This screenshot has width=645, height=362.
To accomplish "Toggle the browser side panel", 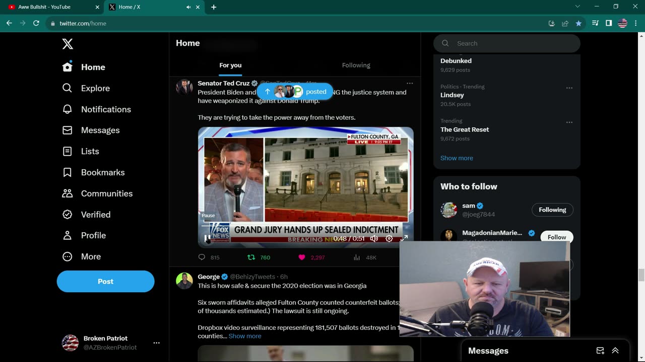I will [x=609, y=23].
